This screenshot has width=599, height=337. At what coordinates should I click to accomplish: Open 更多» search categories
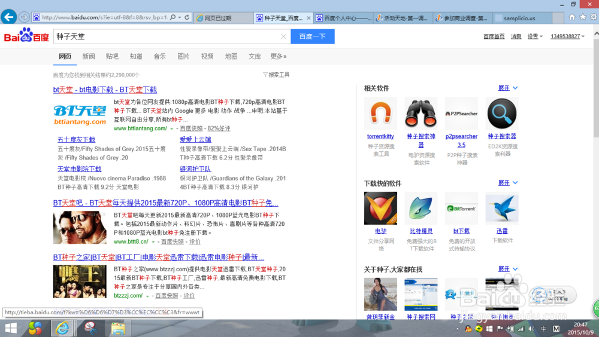pos(279,56)
